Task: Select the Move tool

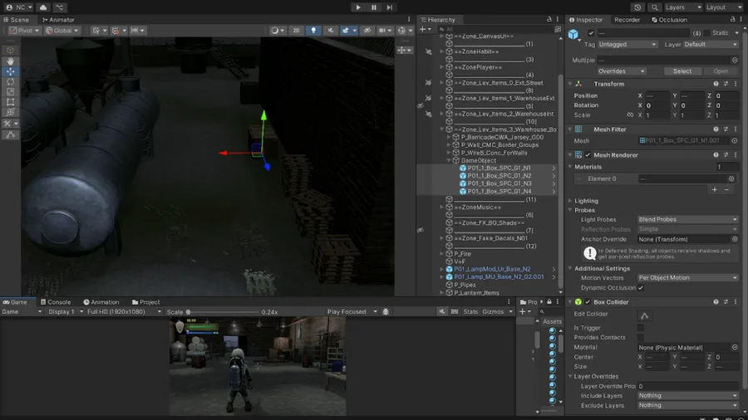Action: pos(10,71)
